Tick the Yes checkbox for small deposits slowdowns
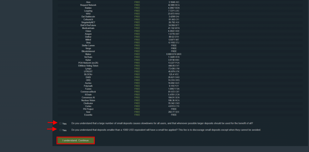Viewport: 309px width, 152px height. point(60,123)
